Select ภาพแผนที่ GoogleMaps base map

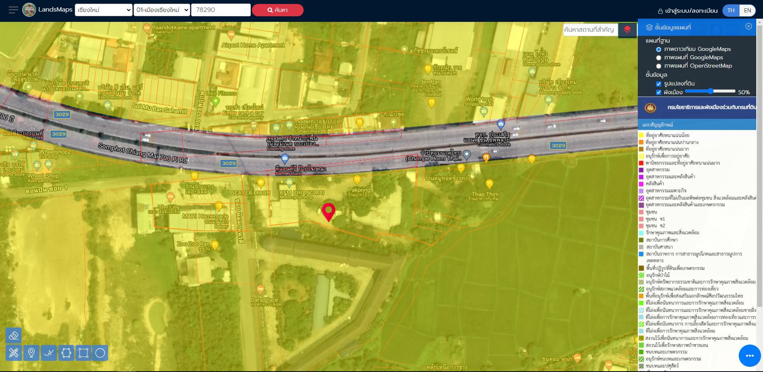(x=658, y=58)
